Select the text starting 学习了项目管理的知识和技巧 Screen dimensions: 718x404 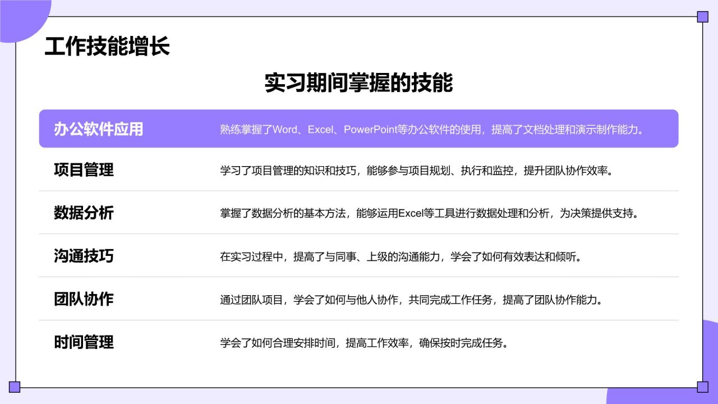416,171
